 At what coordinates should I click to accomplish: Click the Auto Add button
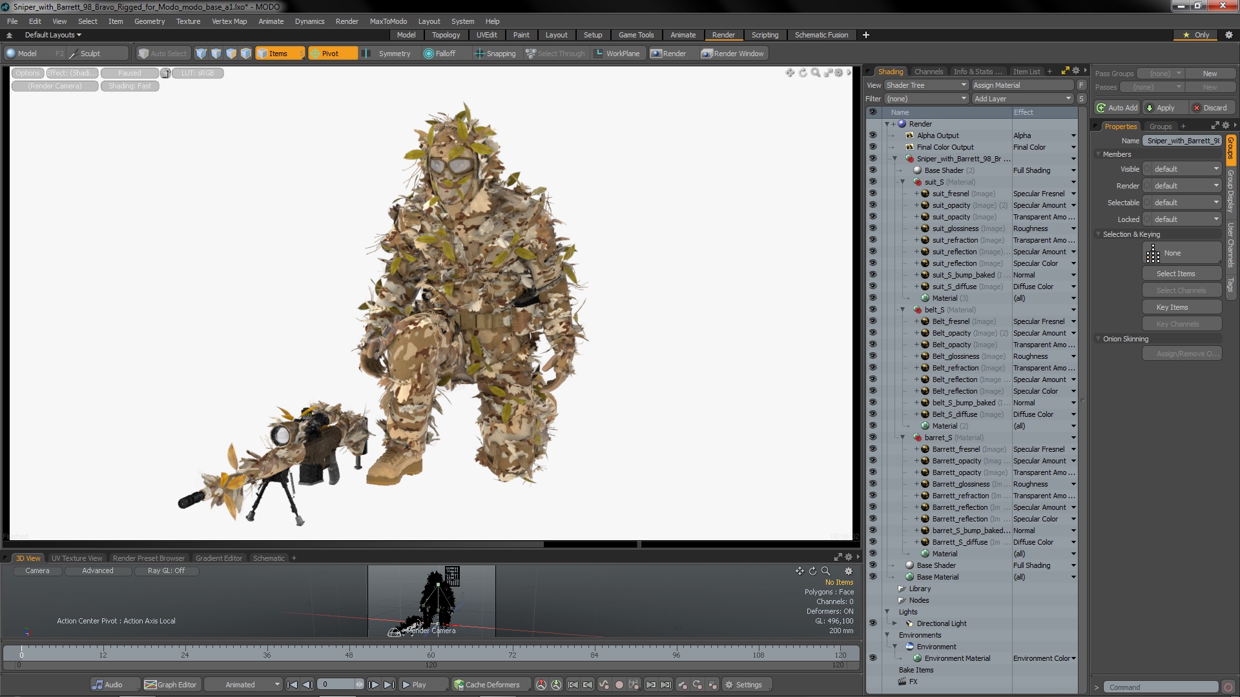1117,108
